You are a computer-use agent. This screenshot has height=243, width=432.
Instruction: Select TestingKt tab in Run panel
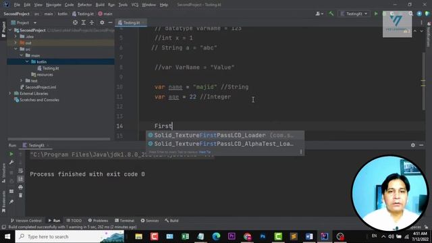(x=36, y=145)
